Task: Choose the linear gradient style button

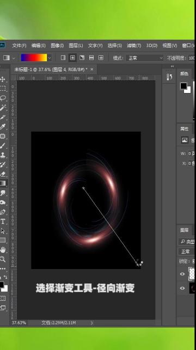Action: (x=63, y=58)
